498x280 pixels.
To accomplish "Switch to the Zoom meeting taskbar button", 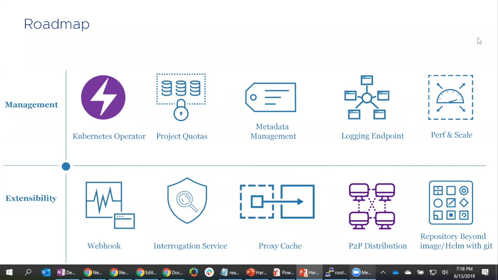I will pyautogui.click(x=361, y=272).
